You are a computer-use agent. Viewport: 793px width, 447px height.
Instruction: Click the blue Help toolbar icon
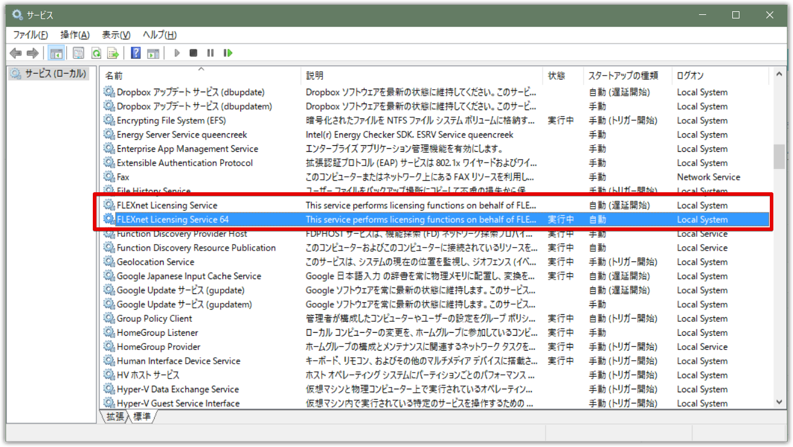tap(136, 54)
